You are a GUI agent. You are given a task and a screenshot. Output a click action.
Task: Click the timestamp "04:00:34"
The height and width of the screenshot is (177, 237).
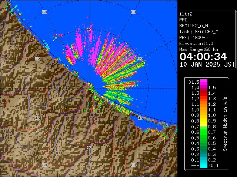[x=203, y=56]
